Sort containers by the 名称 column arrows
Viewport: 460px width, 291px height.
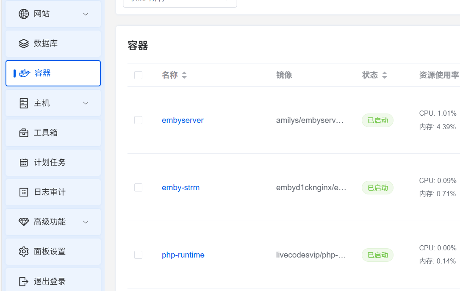pos(184,75)
